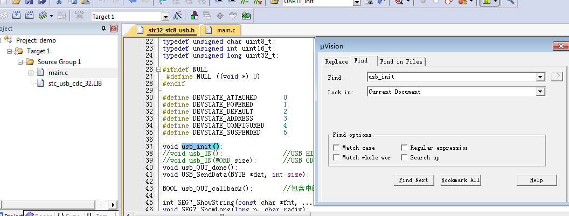Image resolution: width=569 pixels, height=216 pixels.
Task: Pin the Project panel with pushpin icon
Action: 103,29
